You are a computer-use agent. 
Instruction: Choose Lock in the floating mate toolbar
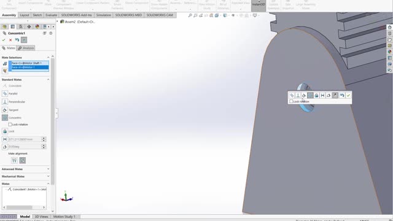point(316,95)
